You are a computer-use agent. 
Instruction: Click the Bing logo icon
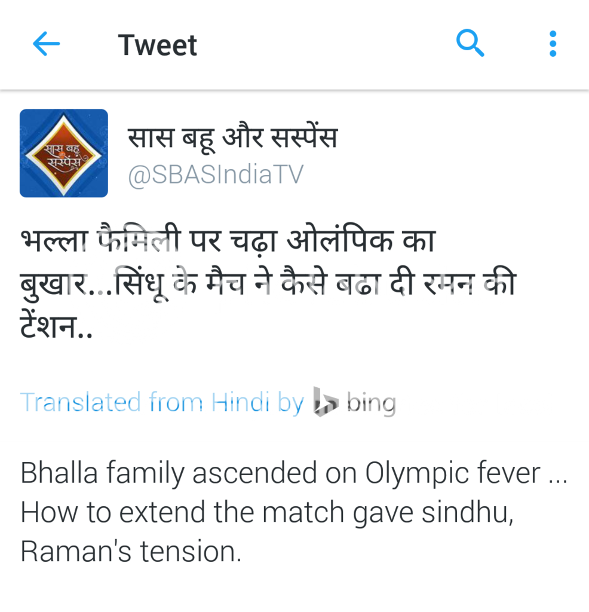tap(327, 402)
